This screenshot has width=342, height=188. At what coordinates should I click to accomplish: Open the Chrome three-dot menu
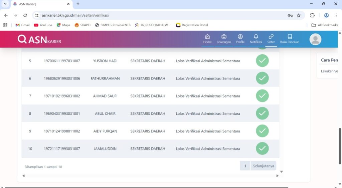click(336, 15)
